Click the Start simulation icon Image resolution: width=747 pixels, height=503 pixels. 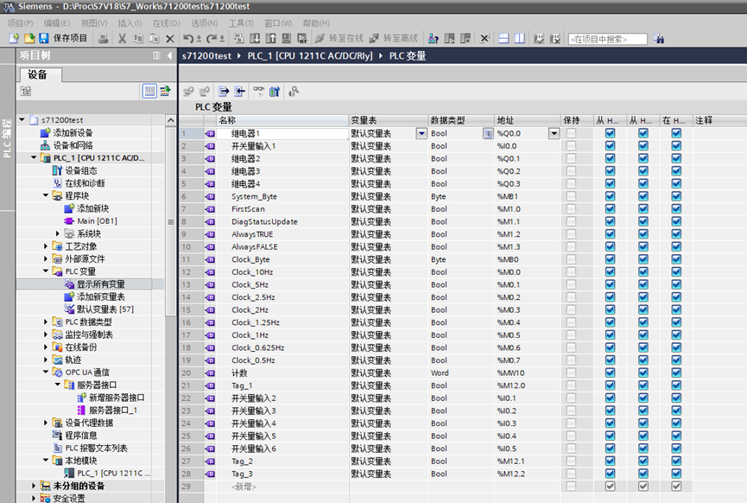287,39
